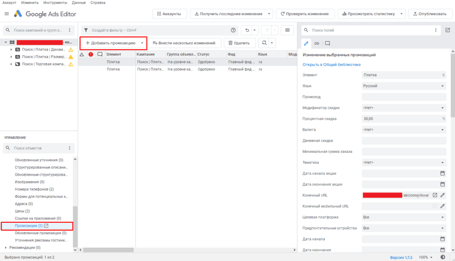Open the Данные menu

pos(79,3)
